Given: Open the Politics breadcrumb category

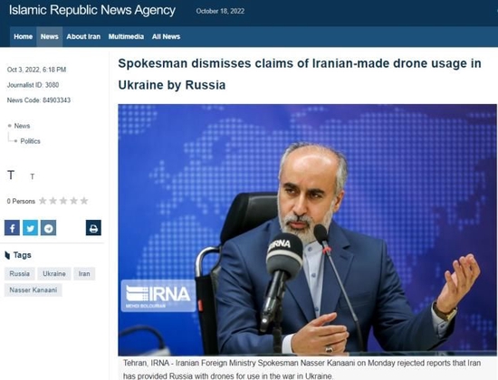Looking at the screenshot, I should (31, 141).
